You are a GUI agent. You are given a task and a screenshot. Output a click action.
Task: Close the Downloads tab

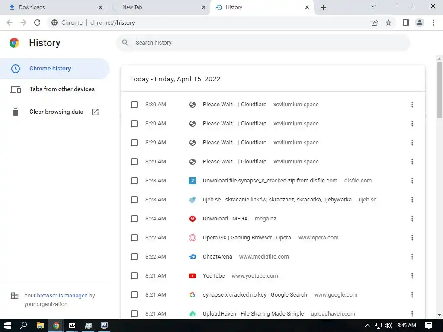tap(100, 7)
